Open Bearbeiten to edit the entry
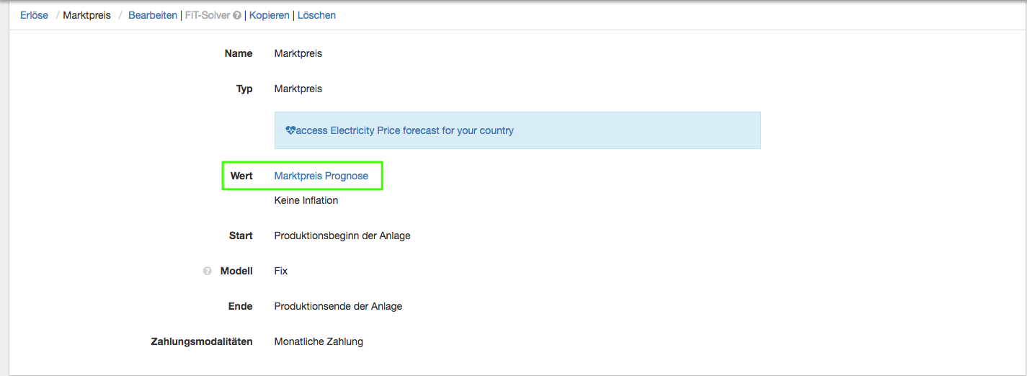This screenshot has width=1027, height=376. 153,15
